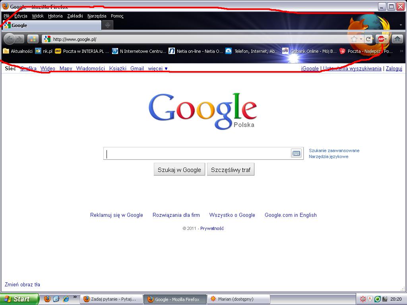Go back with the Back arrow button
Screen dimensions: 407x305
(10, 39)
